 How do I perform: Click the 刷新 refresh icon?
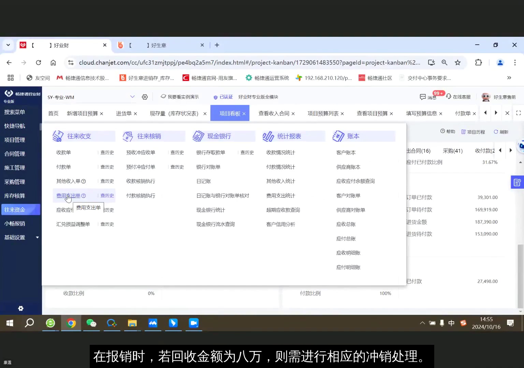495,132
